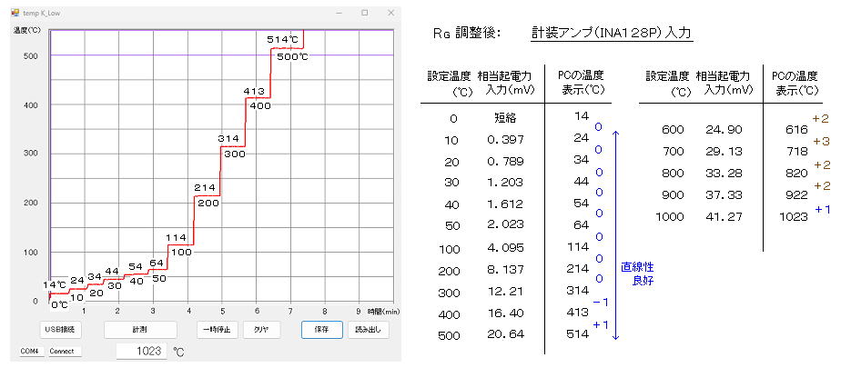Click the COM4 port field

[x=30, y=351]
